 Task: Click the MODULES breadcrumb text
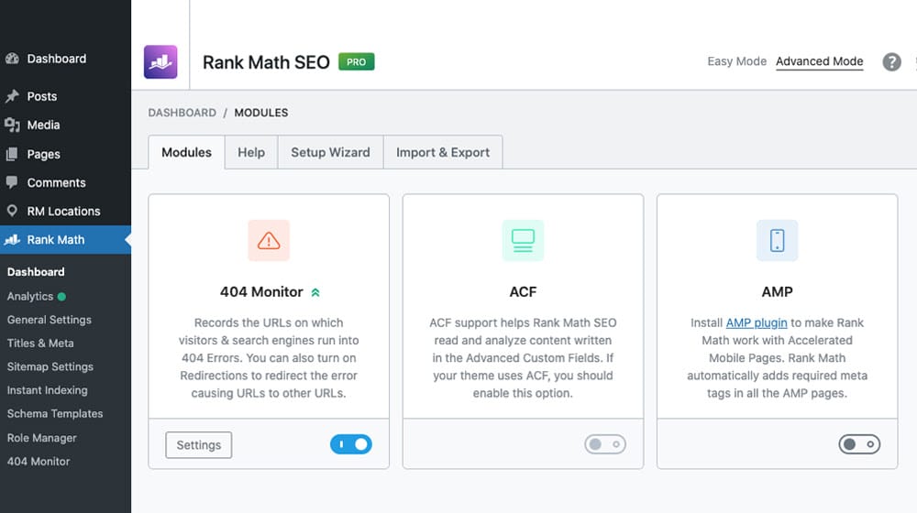[x=260, y=113]
